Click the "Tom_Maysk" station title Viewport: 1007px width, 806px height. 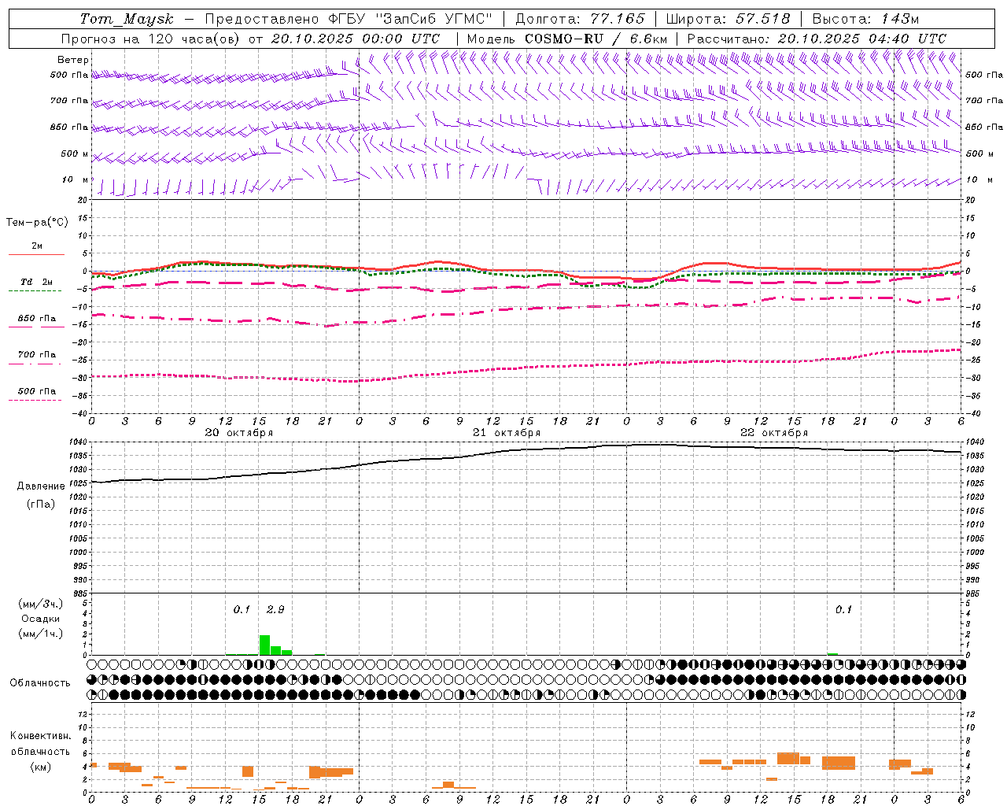[x=127, y=19]
